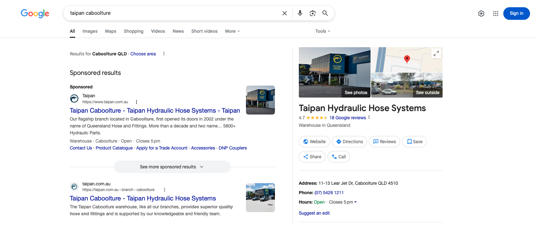Open search by image camera icon
Screen dimensions: 536x225
coord(313,13)
